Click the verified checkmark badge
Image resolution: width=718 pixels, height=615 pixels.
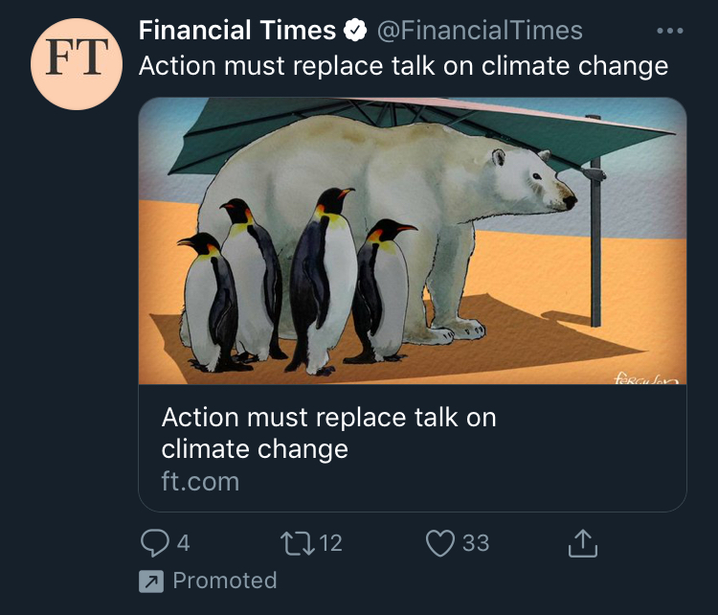tap(354, 32)
